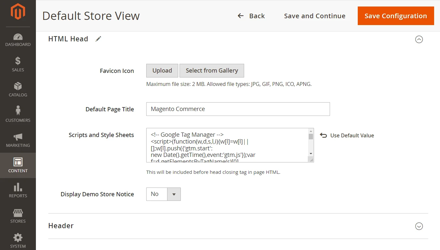The height and width of the screenshot is (250, 440).
Task: Click the Save and Continue button
Action: [x=314, y=16]
